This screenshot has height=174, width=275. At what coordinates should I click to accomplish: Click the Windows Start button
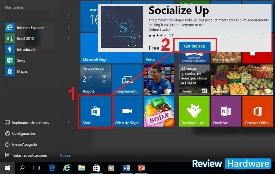[7, 168]
